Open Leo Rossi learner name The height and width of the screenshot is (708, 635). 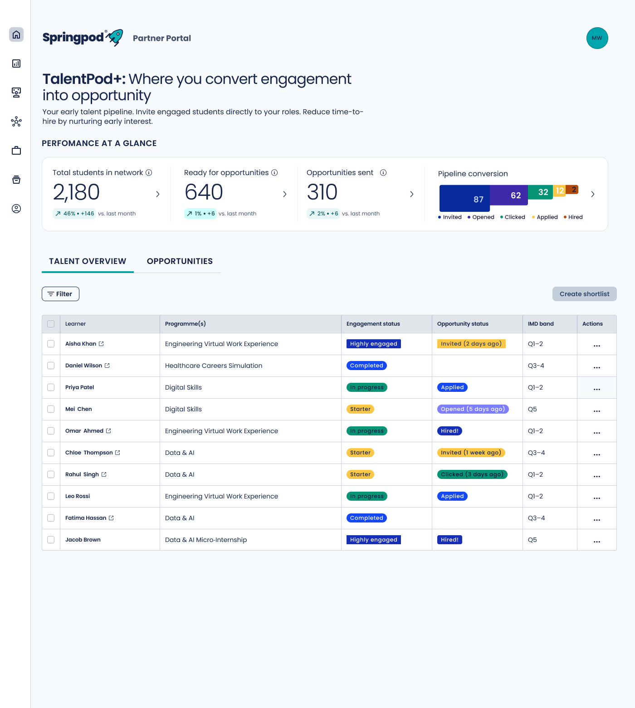(x=78, y=496)
